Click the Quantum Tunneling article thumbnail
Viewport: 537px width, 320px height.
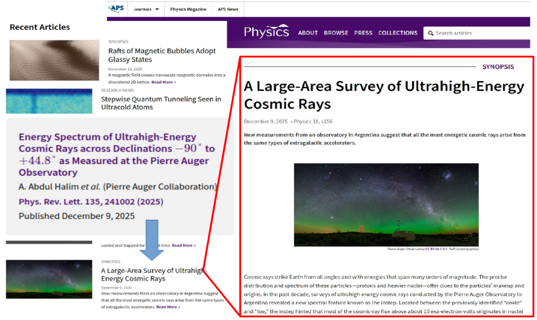click(x=50, y=101)
